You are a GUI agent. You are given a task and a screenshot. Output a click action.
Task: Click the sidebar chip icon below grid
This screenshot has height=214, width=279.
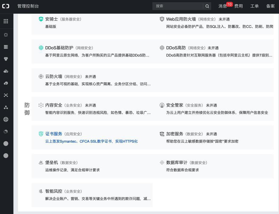6,35
